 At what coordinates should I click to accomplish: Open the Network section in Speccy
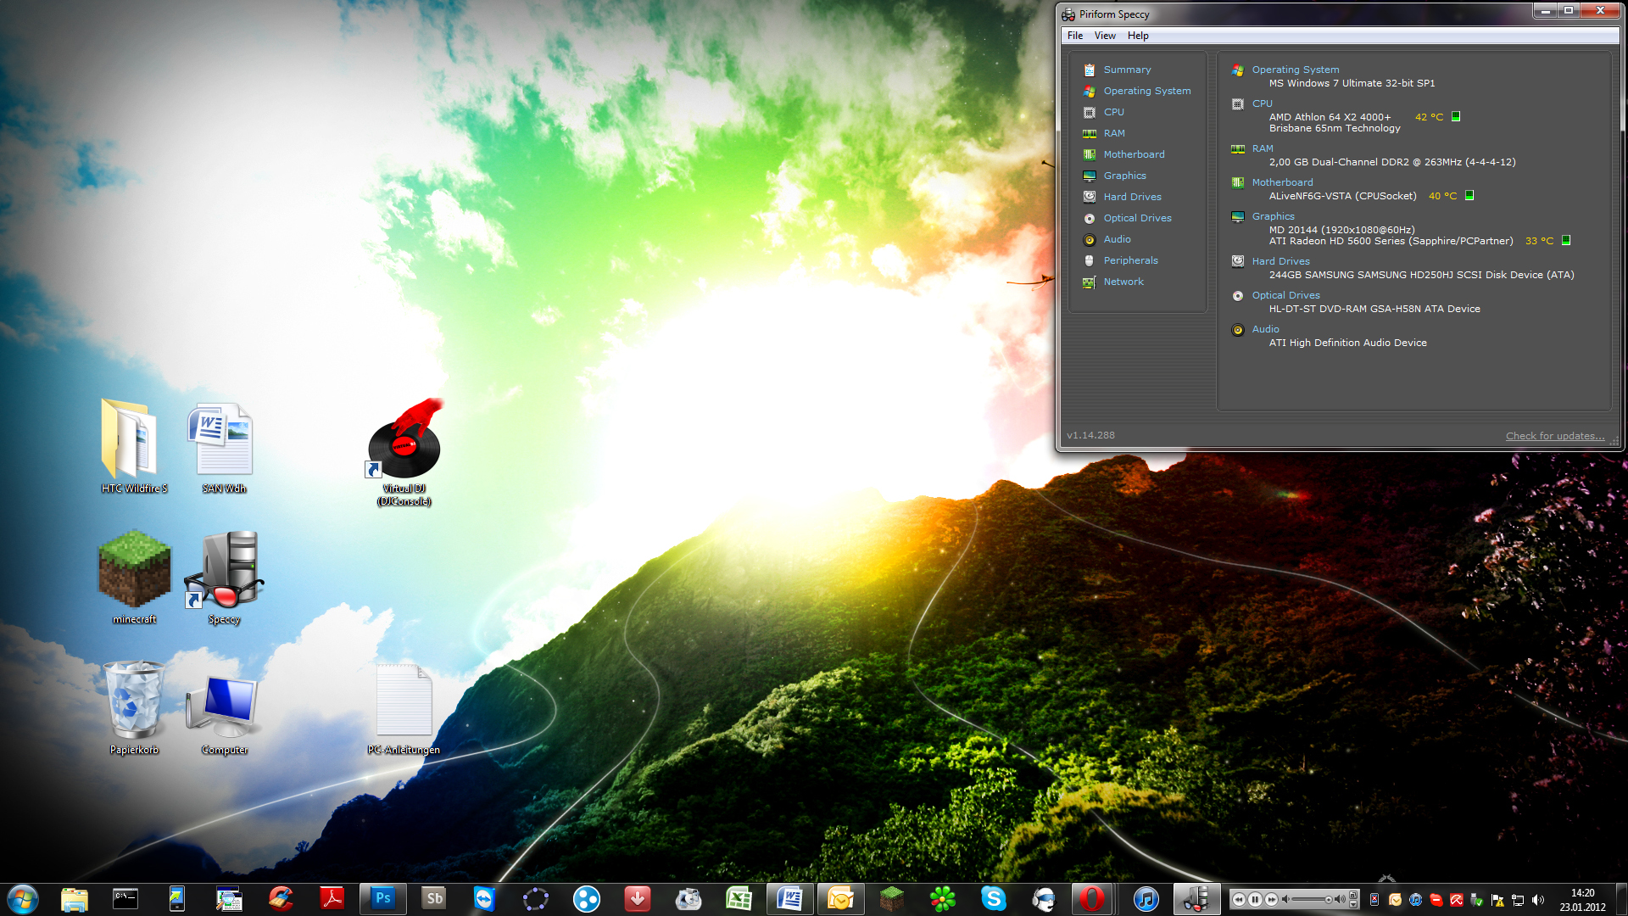(1123, 282)
